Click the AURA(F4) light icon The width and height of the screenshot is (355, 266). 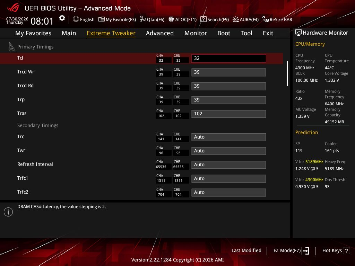point(236,19)
